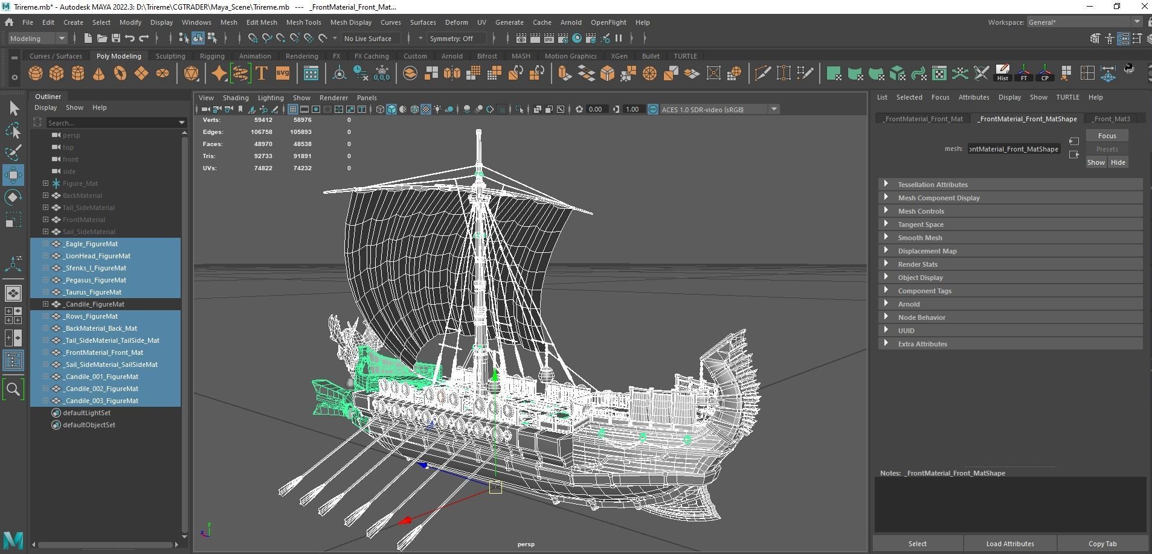Toggle the viewport grid button
This screenshot has width=1152, height=554.
(293, 109)
